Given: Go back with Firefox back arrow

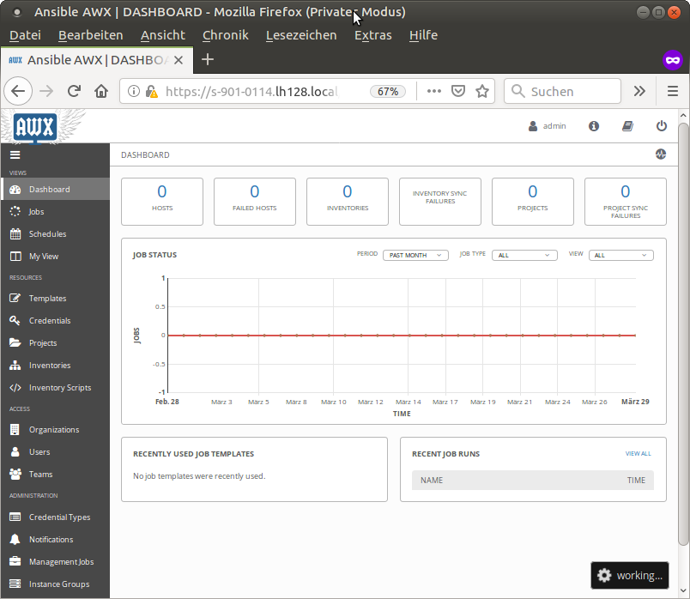Looking at the screenshot, I should click(x=18, y=91).
